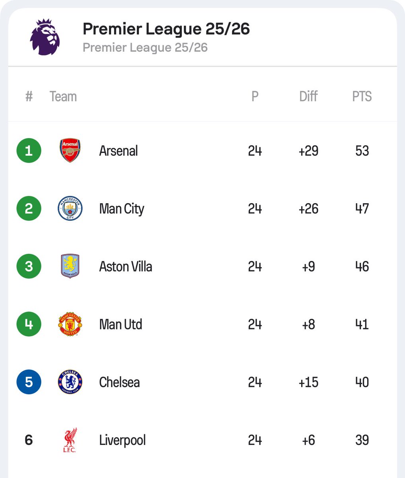Click the Arsenal club crest
This screenshot has height=478, width=405.
70,151
